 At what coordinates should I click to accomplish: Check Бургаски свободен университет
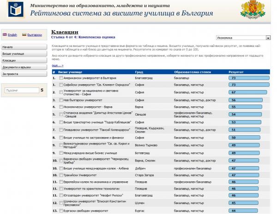[x=61, y=211]
